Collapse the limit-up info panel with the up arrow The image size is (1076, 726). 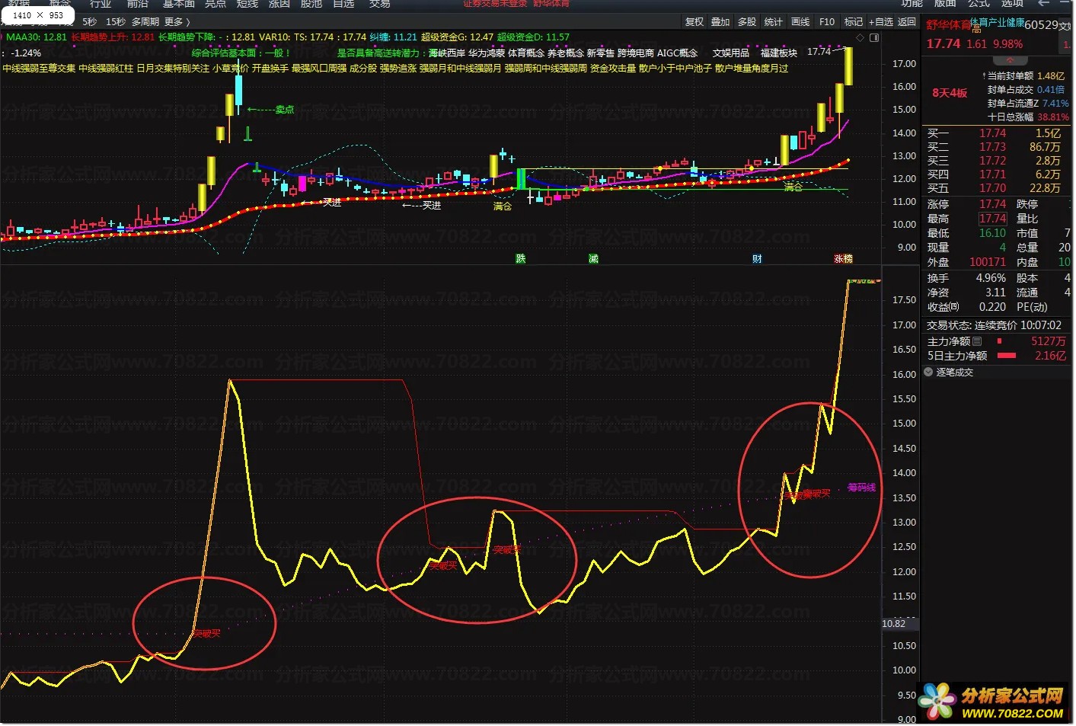(x=1011, y=60)
